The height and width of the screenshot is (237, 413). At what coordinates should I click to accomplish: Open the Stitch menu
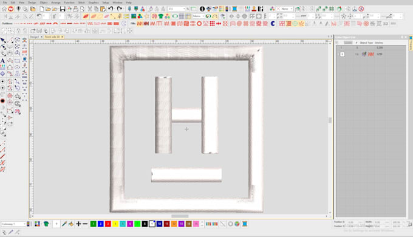(x=81, y=2)
